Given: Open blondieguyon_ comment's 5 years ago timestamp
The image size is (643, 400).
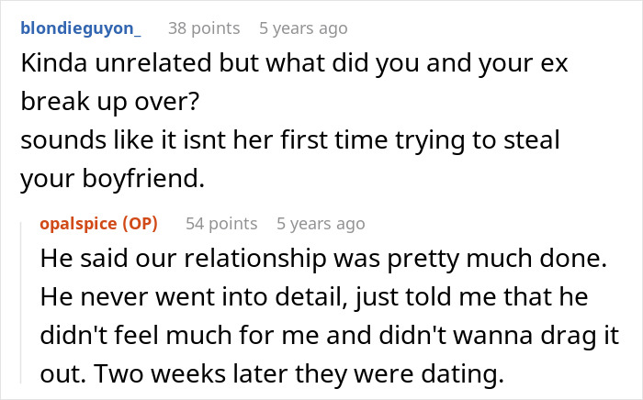Looking at the screenshot, I should 304,28.
